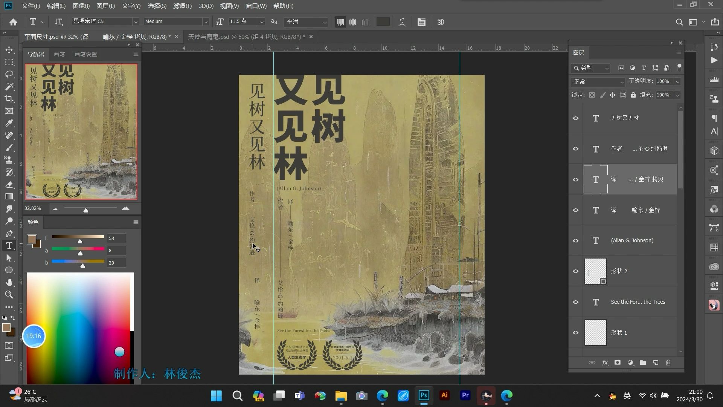Select the Brush tool
This screenshot has height=407, width=723.
coord(9,148)
